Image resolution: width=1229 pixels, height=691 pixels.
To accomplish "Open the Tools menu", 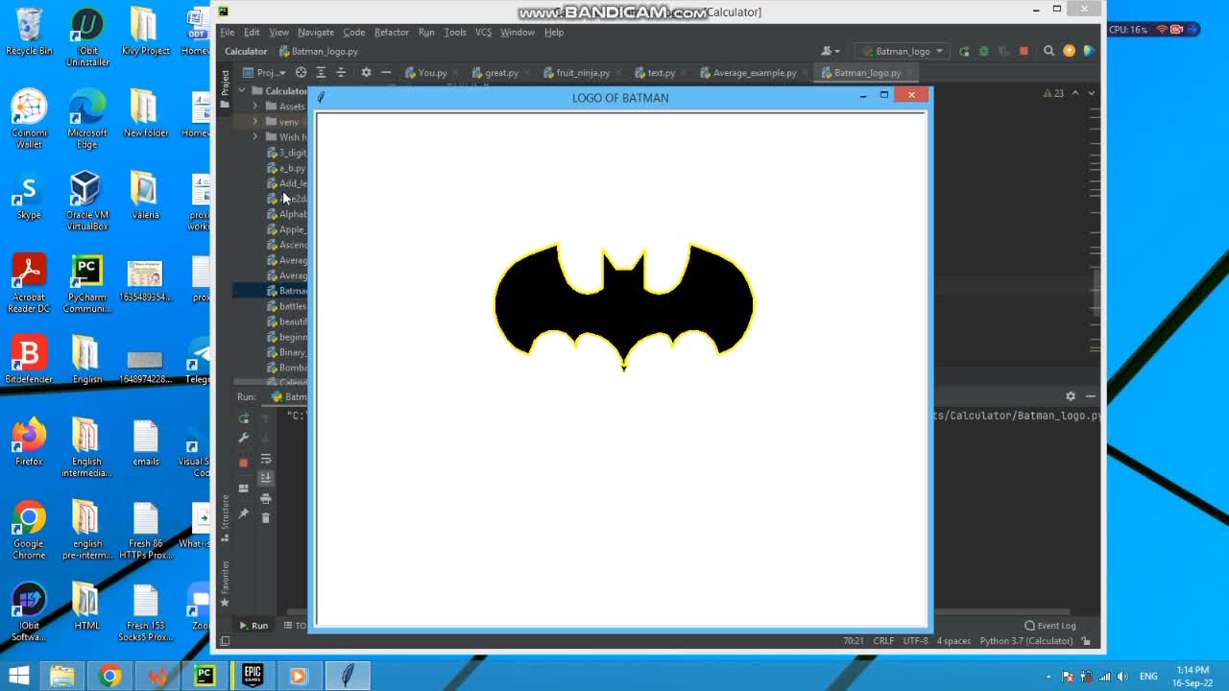I will coord(455,32).
